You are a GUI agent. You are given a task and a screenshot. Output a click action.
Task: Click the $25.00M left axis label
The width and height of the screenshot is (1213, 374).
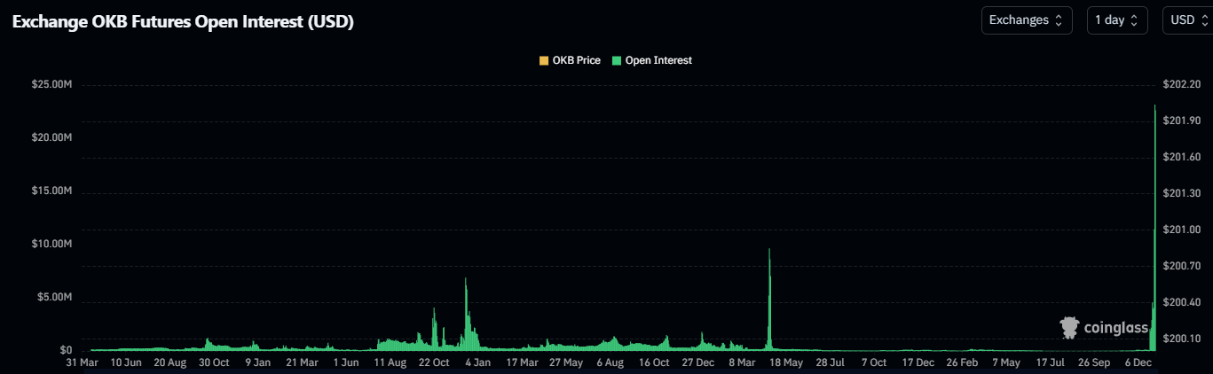click(x=51, y=85)
